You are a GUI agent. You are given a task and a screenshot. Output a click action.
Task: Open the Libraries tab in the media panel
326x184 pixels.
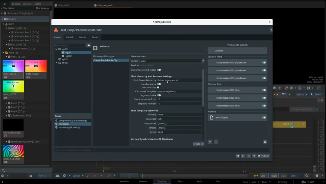27,4
